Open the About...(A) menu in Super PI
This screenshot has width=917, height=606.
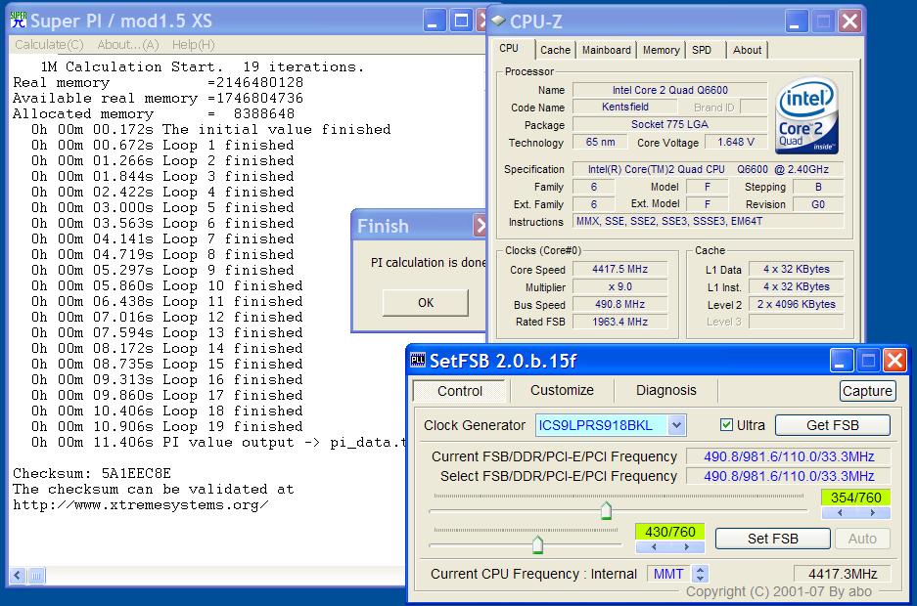tap(128, 45)
